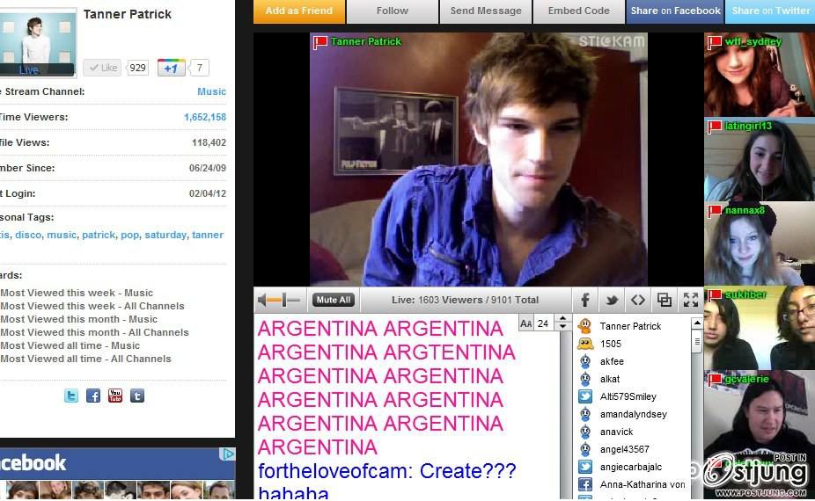Enter fullscreen mode in player
Viewport: 815px width, 501px height.
tap(691, 300)
